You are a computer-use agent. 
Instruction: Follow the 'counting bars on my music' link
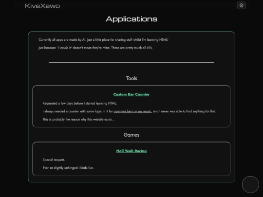[132, 111]
